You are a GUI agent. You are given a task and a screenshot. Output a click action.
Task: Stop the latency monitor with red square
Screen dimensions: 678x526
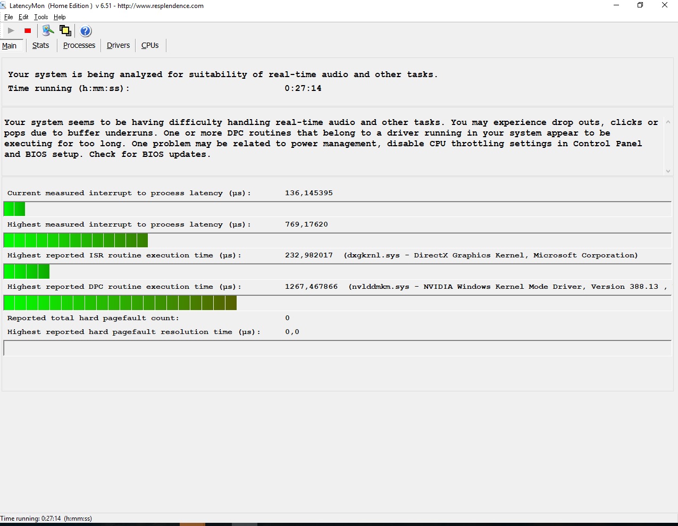(28, 31)
